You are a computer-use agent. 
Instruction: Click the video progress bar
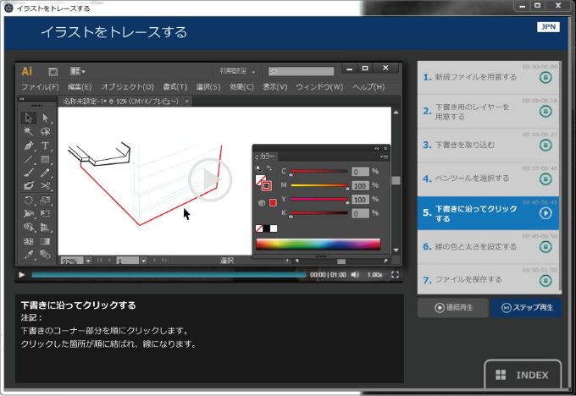coord(169,274)
